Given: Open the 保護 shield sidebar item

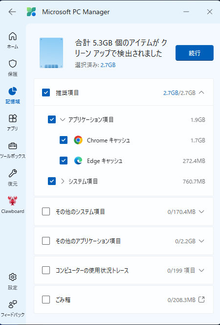Looking at the screenshot, I should click(x=13, y=68).
